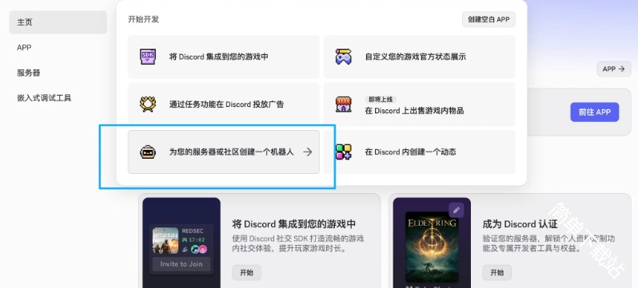Open the 主页 sidebar item
The image size is (638, 288).
(58, 22)
